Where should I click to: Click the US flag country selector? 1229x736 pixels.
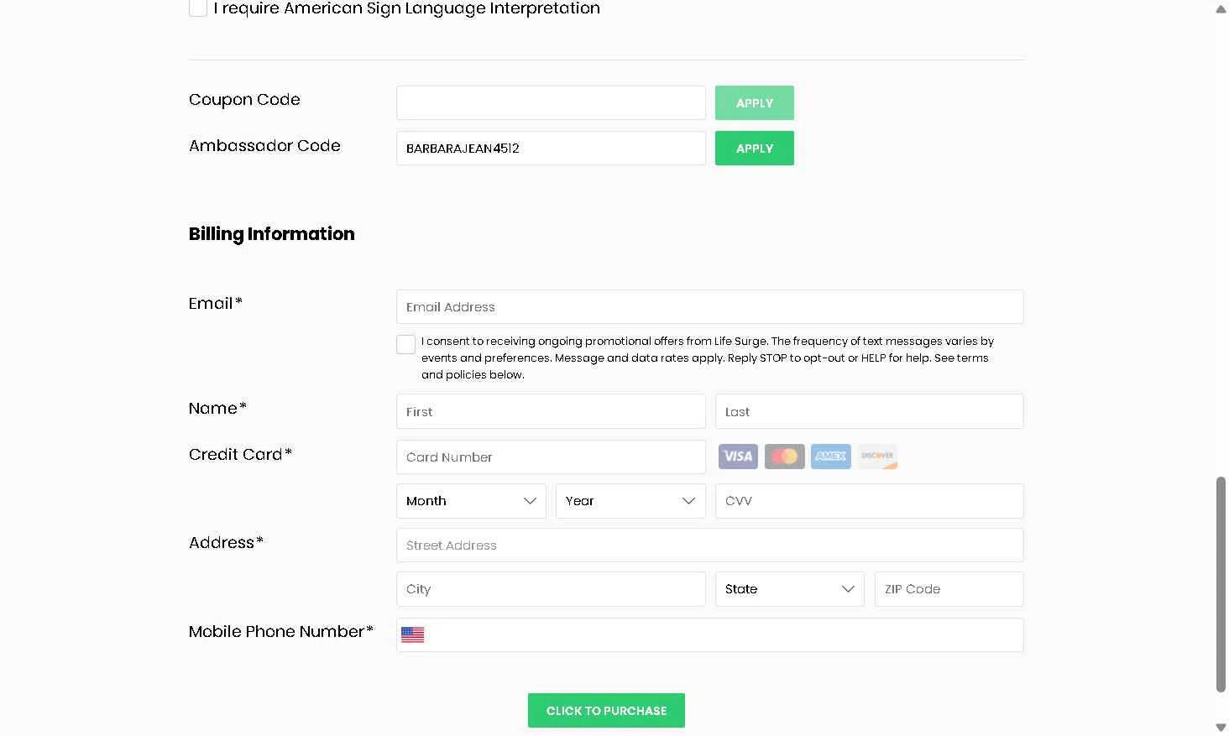click(412, 635)
